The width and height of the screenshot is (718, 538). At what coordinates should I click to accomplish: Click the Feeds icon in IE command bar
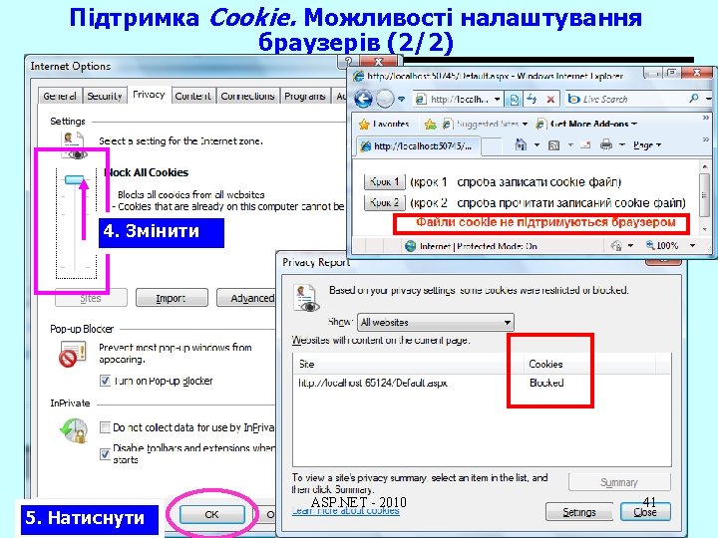point(553,145)
